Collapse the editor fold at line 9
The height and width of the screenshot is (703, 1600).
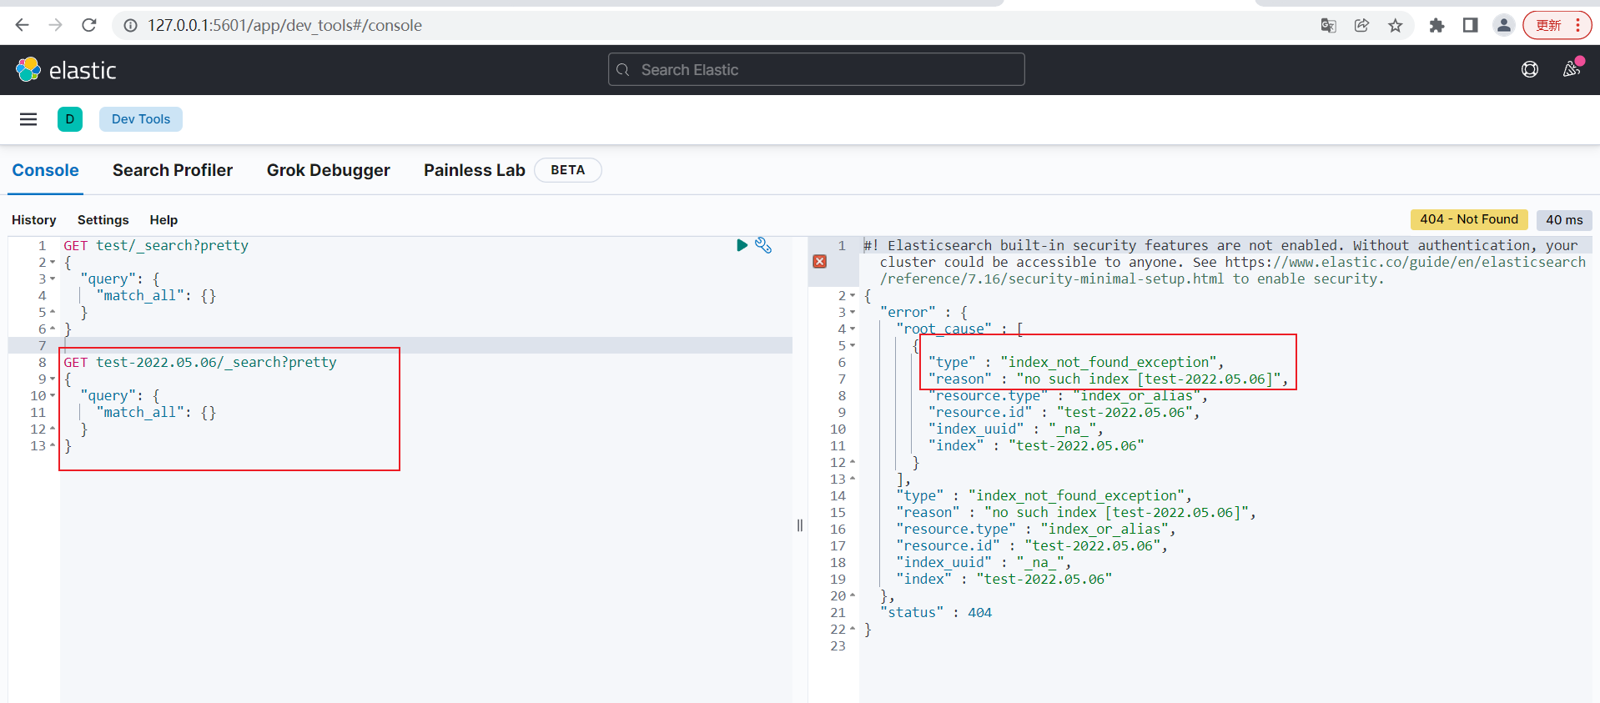tap(53, 379)
